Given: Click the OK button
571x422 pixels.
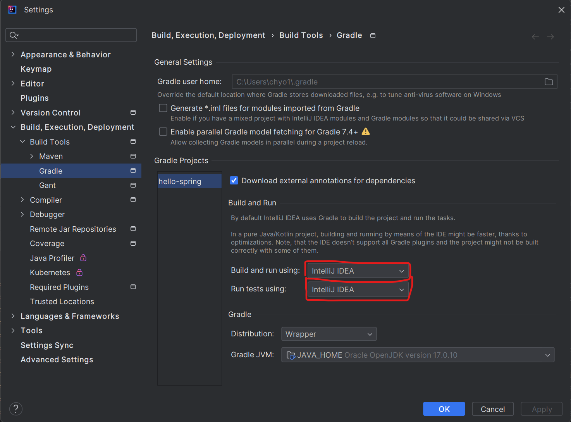Looking at the screenshot, I should [x=444, y=409].
